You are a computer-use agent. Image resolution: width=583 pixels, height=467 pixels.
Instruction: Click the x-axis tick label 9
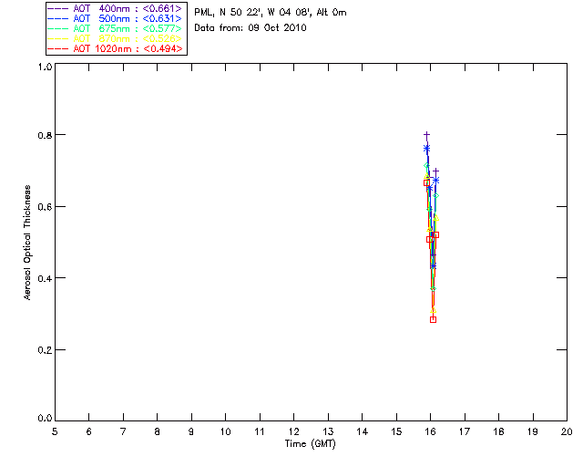pyautogui.click(x=191, y=432)
